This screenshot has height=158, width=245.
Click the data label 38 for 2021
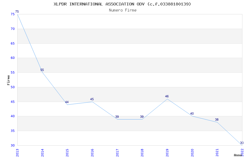(217, 120)
